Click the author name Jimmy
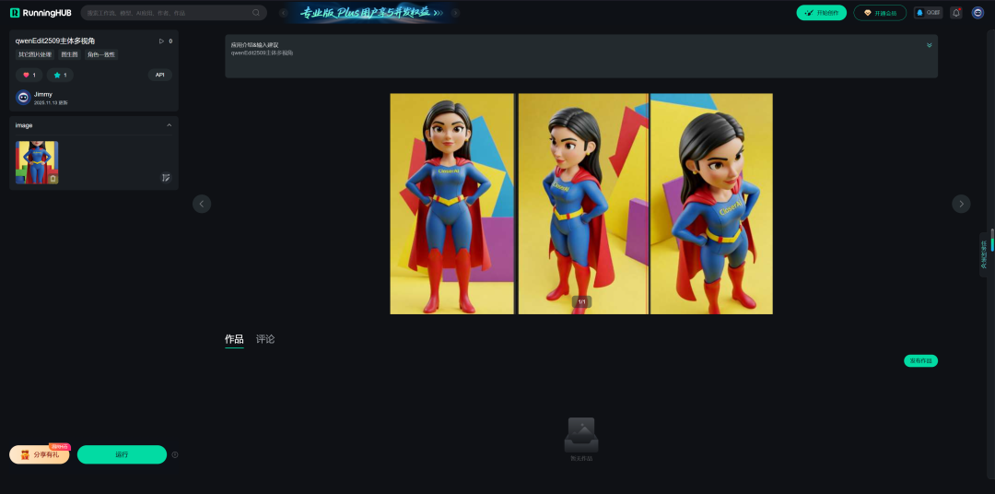995x494 pixels. tap(43, 94)
